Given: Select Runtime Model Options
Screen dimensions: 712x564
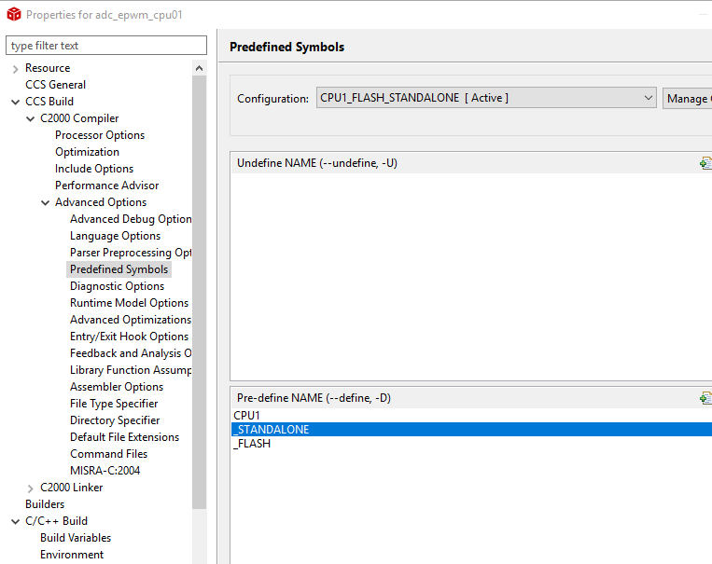Looking at the screenshot, I should pyautogui.click(x=130, y=303).
